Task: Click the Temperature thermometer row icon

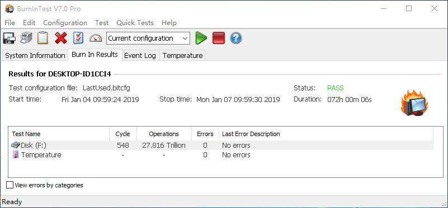Action: [16, 154]
